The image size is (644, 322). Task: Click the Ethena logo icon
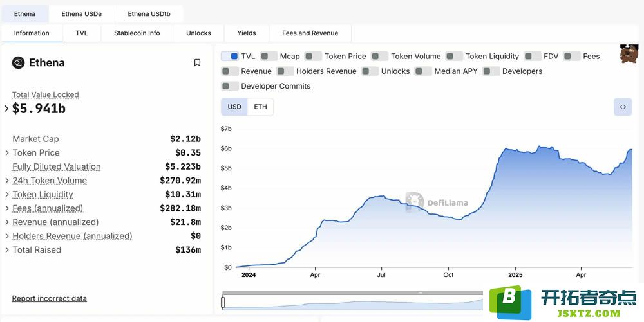19,63
